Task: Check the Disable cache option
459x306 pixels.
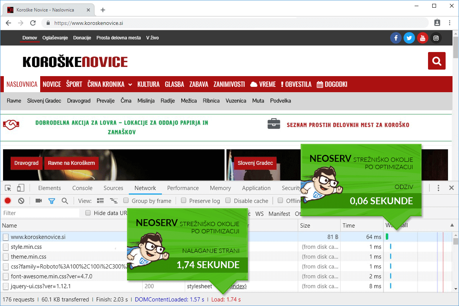Action: click(228, 200)
